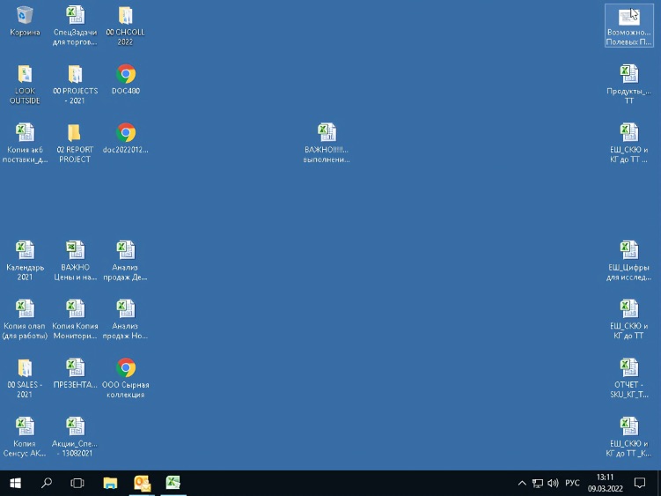Open the Анализ продаж Де... spreadsheet

(126, 251)
